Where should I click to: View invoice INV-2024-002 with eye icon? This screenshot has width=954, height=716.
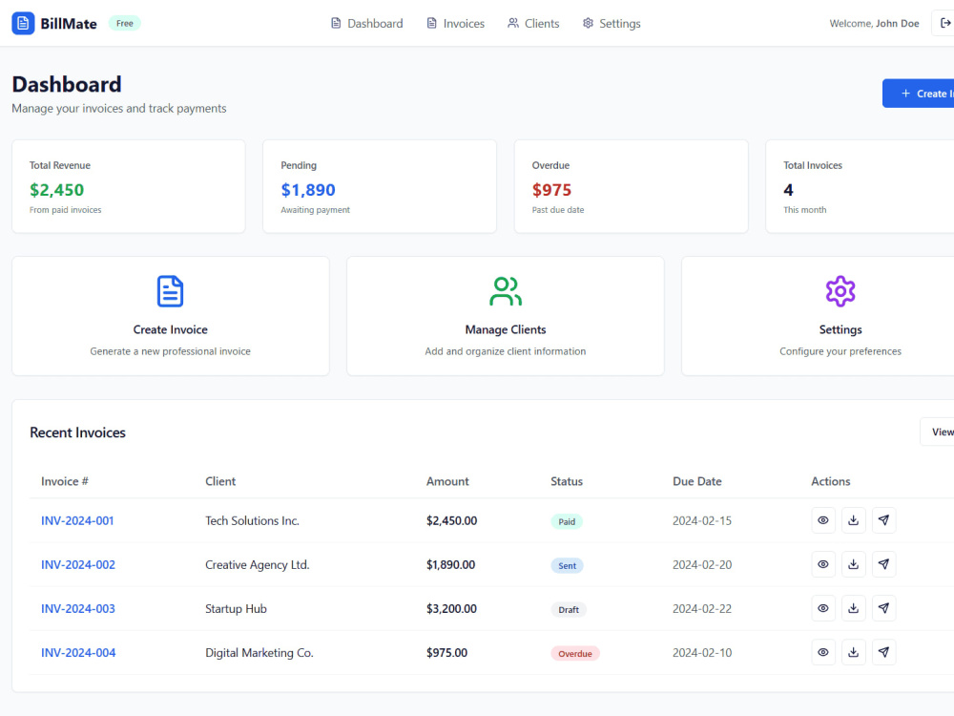point(823,564)
